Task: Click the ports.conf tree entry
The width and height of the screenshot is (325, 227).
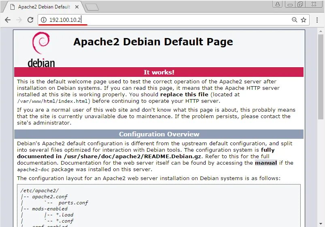Action: tap(73, 203)
